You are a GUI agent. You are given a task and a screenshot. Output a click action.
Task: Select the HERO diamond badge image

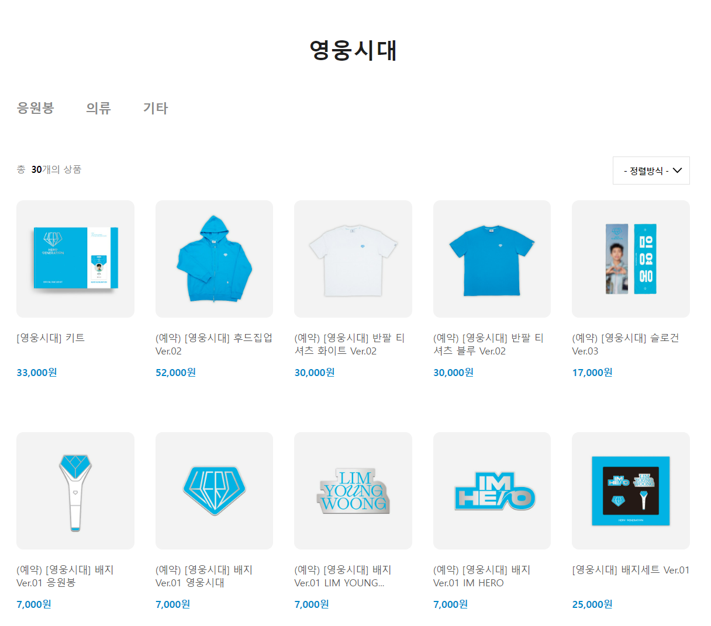pyautogui.click(x=214, y=491)
